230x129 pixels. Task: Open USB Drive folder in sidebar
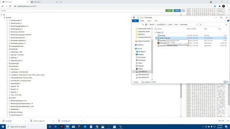pyautogui.click(x=140, y=34)
